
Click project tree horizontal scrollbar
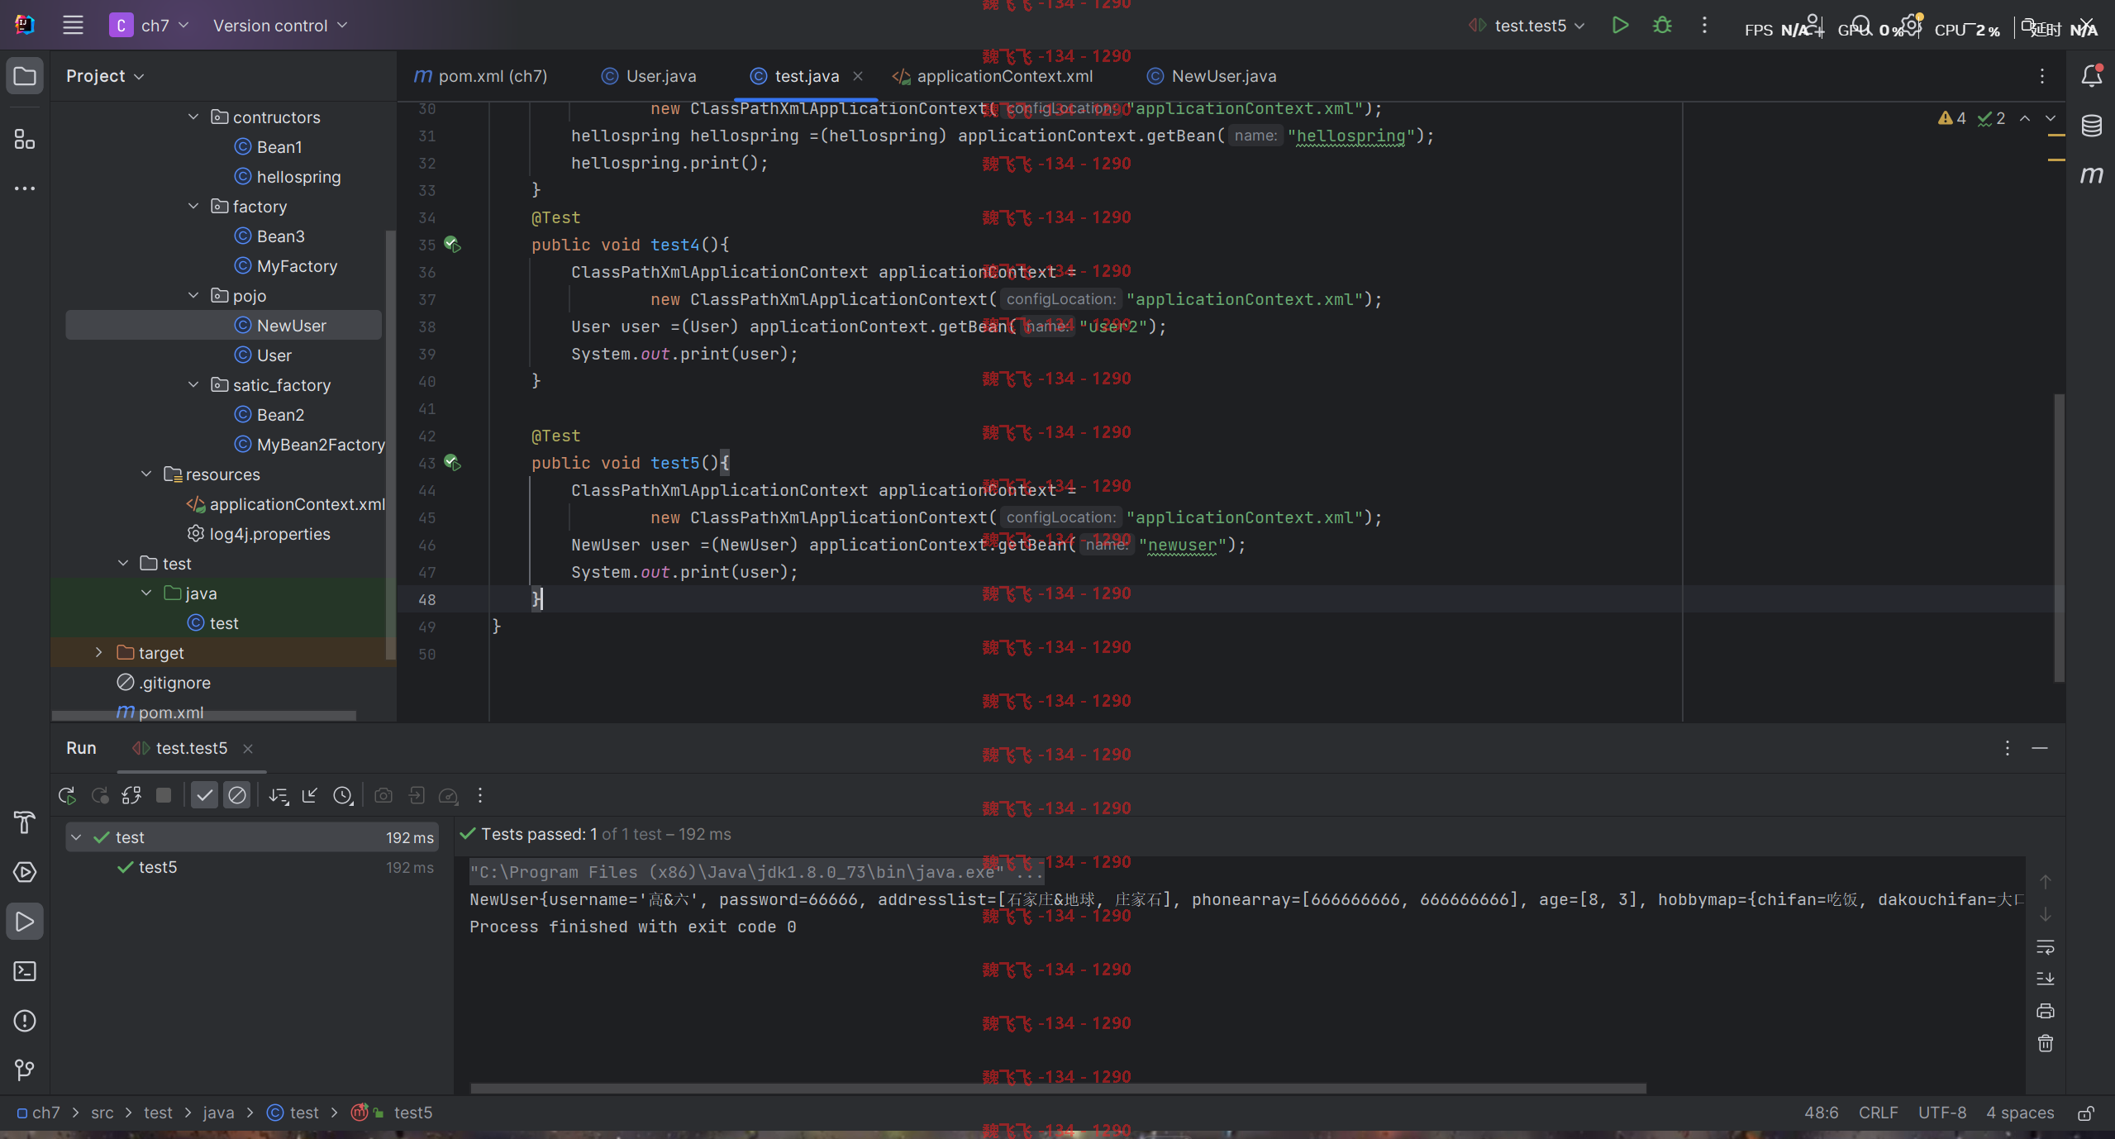click(204, 716)
